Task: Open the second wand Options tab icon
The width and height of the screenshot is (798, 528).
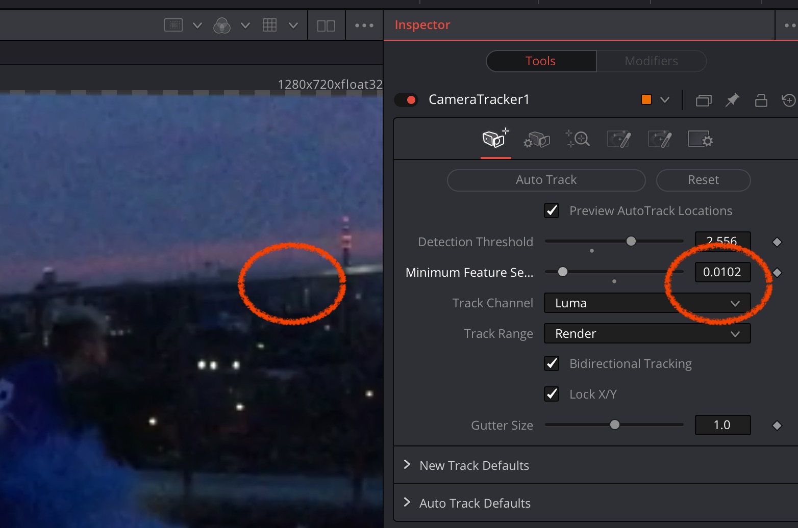Action: pos(659,139)
